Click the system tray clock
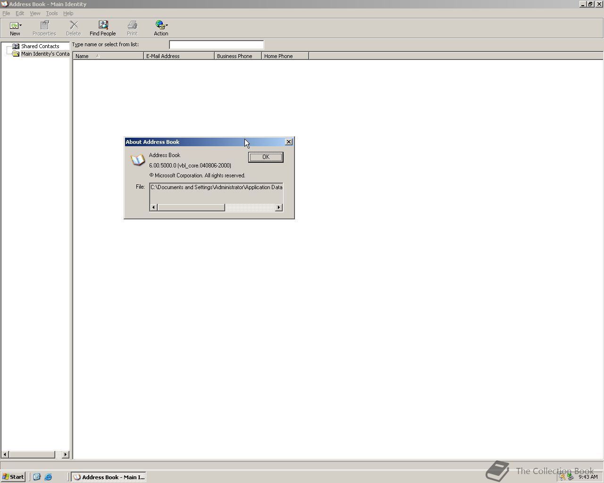The width and height of the screenshot is (604, 483). tap(588, 477)
